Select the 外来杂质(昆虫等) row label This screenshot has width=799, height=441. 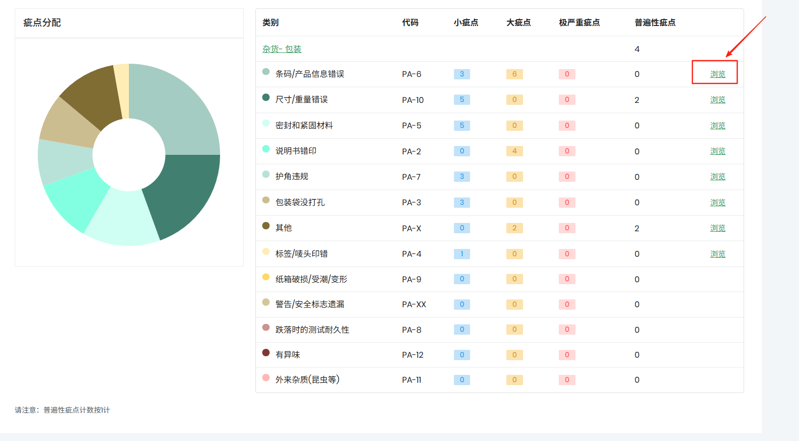307,380
